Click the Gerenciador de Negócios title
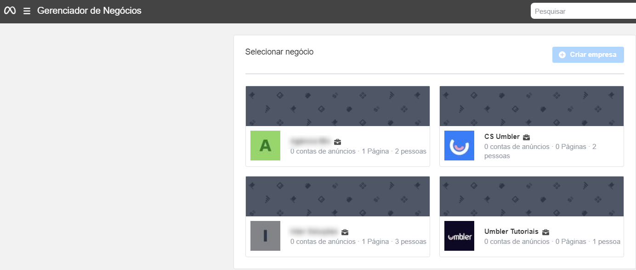The width and height of the screenshot is (636, 270). [x=89, y=11]
